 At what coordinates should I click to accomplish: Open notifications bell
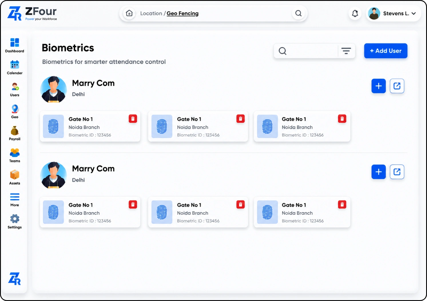(x=355, y=13)
